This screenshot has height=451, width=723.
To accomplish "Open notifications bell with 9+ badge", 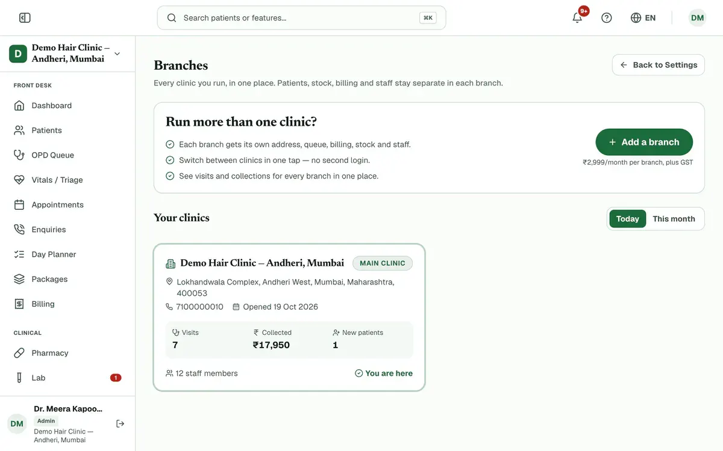I will [x=577, y=17].
